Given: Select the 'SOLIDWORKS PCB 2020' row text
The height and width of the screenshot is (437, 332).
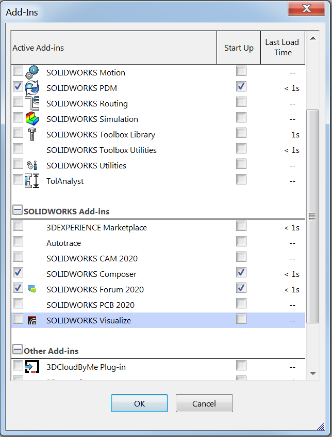Looking at the screenshot, I should coord(90,305).
